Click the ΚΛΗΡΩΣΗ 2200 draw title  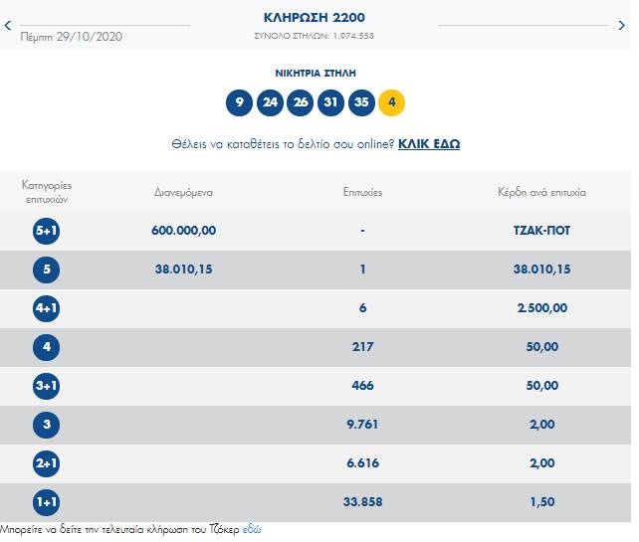point(315,18)
